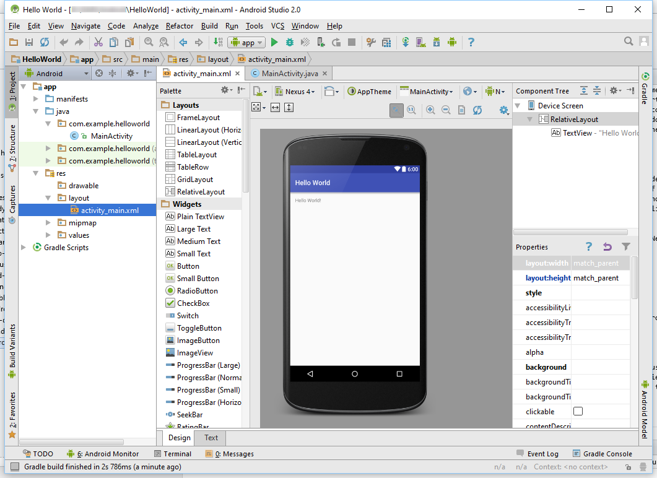Switch to the Text editor tab
This screenshot has width=657, height=478.
point(211,438)
